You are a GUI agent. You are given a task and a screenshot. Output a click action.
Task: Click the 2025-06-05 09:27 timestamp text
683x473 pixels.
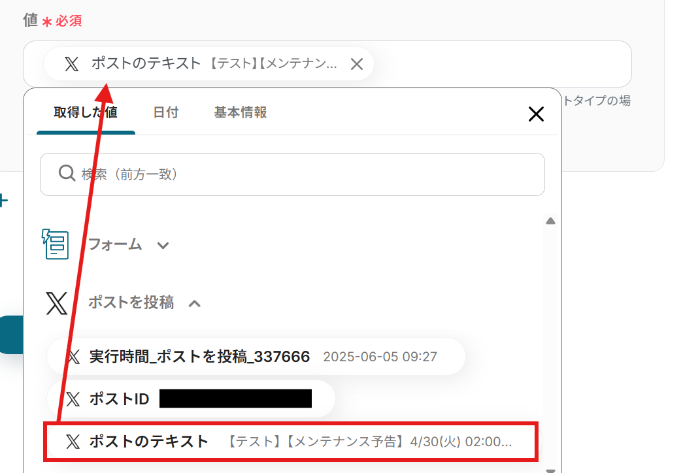tap(380, 357)
